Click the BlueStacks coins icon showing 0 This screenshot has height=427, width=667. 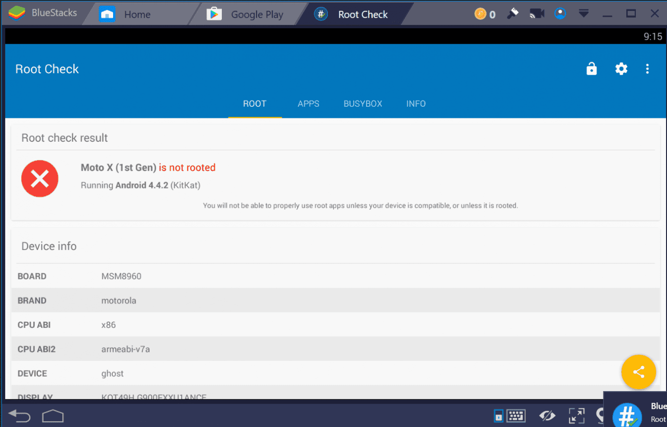pos(484,14)
